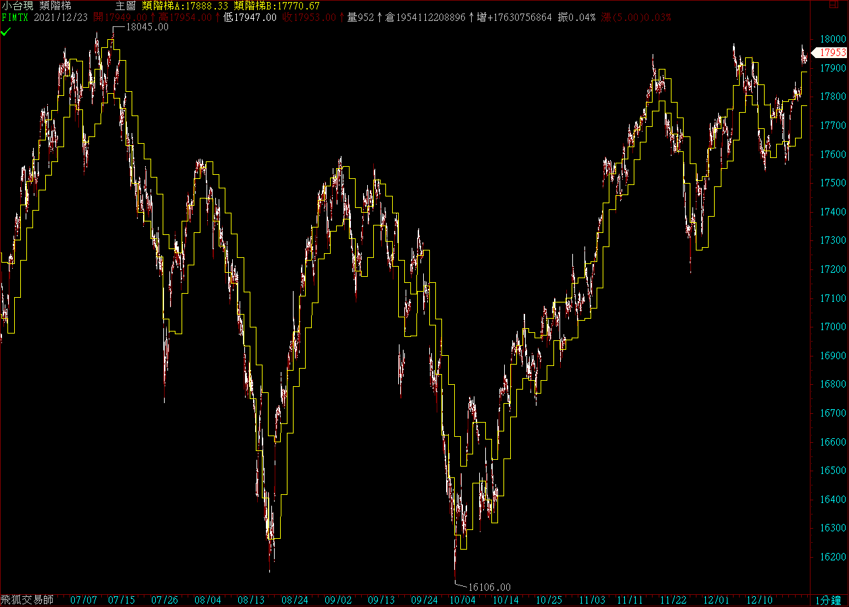This screenshot has height=607, width=849.
Task: Click the 07/07 date on time axis
Action: pos(84,600)
